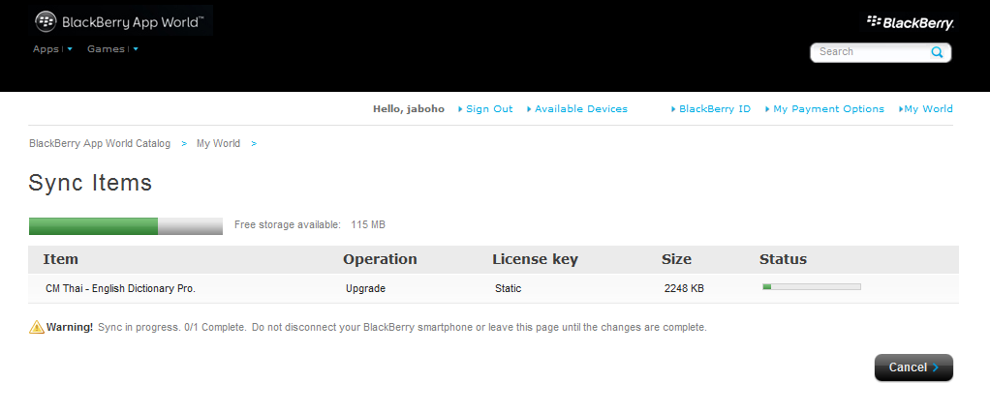
Task: Click the Free storage available label
Action: [288, 224]
